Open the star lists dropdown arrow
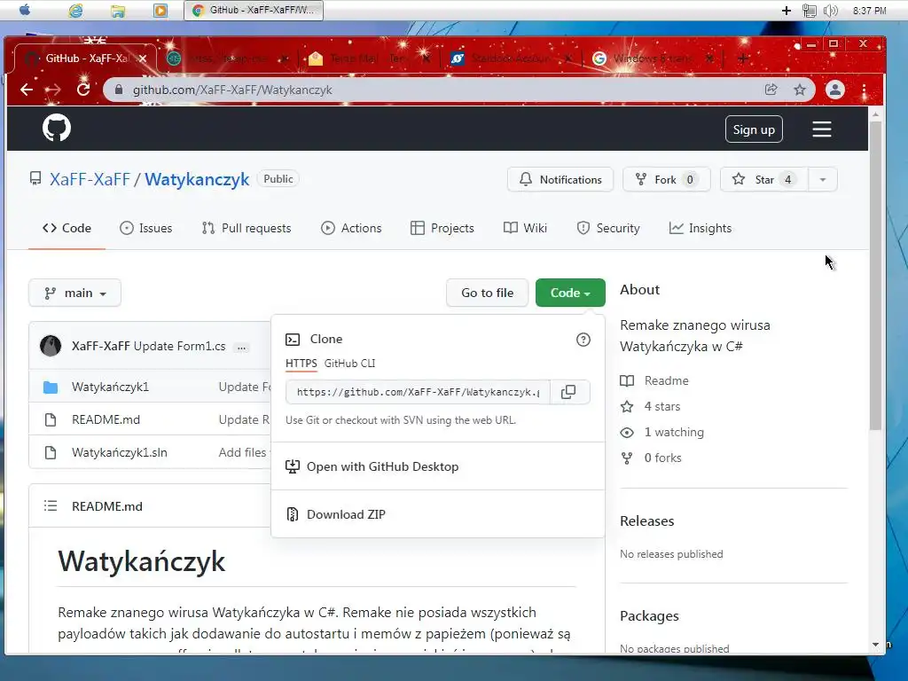The width and height of the screenshot is (908, 681). point(822,179)
